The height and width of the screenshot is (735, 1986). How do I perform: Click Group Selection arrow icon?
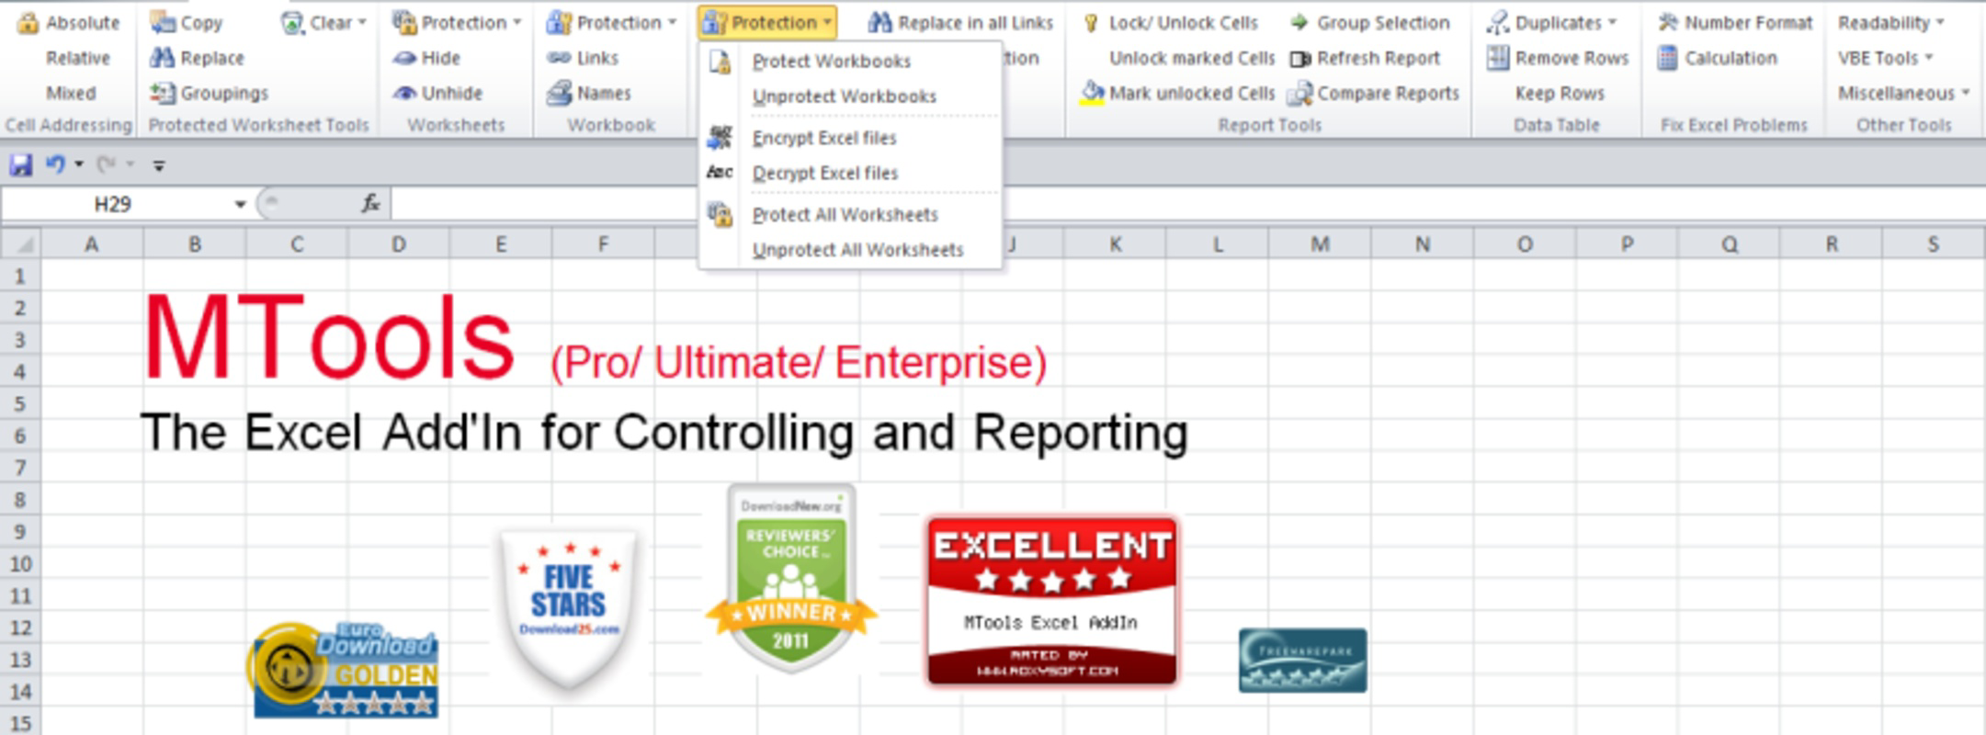click(1299, 22)
